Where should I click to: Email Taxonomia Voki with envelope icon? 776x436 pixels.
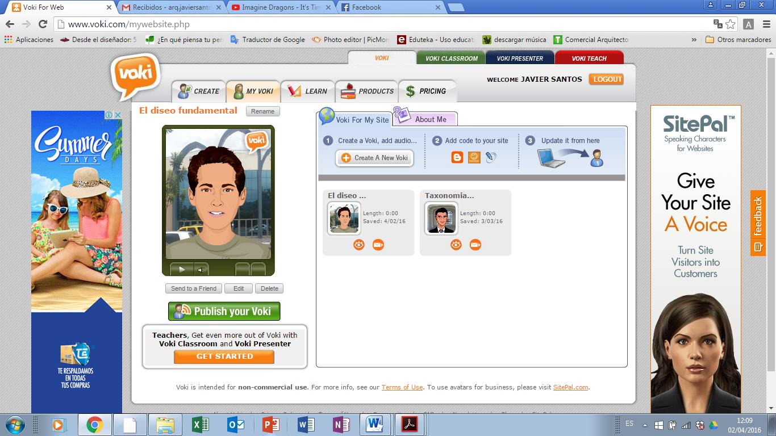coord(475,245)
